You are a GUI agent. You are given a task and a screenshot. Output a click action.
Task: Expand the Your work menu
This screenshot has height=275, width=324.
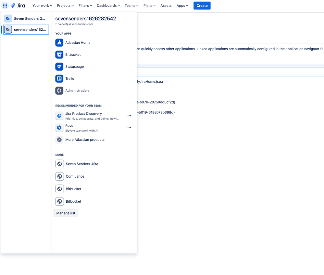(42, 6)
